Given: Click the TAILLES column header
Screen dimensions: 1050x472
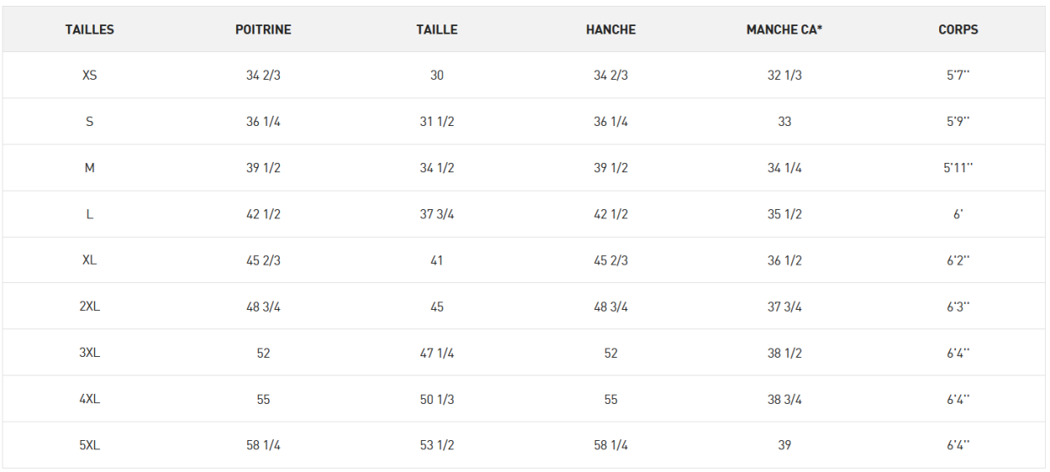Looking at the screenshot, I should [x=90, y=29].
